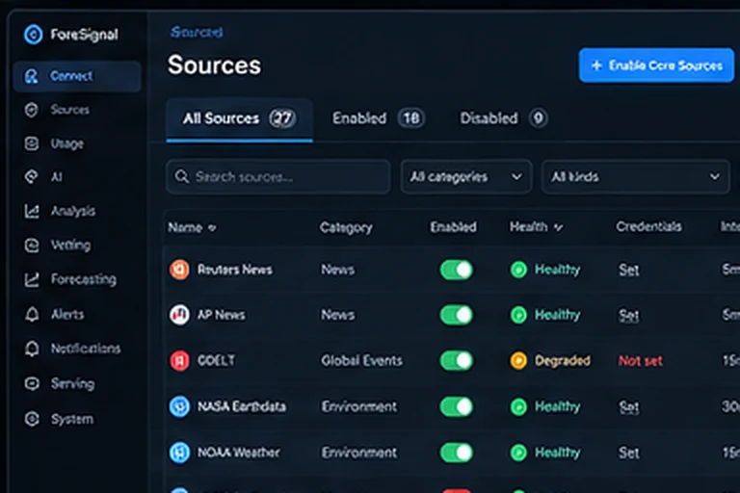Focus the Search sources field
740x493 pixels.
click(x=277, y=177)
